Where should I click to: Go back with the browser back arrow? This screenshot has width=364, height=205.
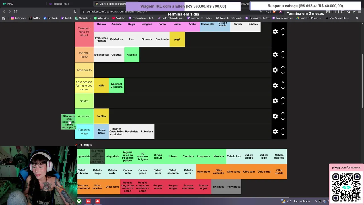[x=4, y=11]
